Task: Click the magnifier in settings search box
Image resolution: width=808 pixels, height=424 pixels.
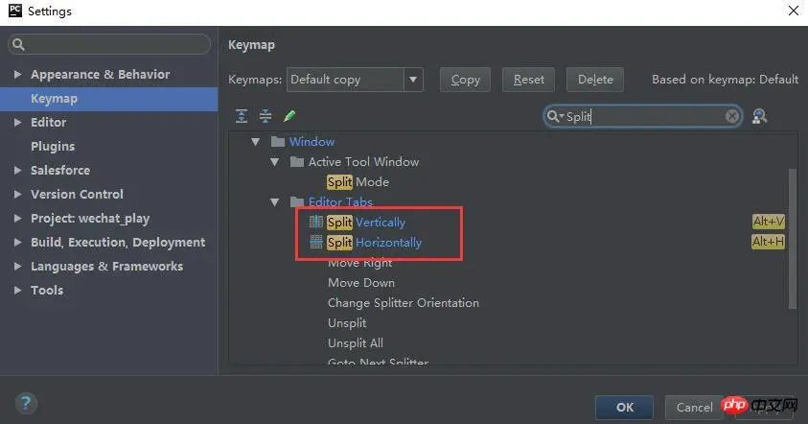Action: (x=18, y=44)
